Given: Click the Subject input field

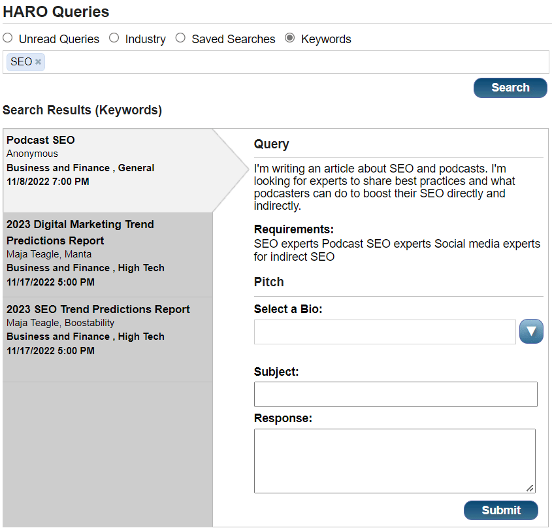Looking at the screenshot, I should click(x=396, y=394).
